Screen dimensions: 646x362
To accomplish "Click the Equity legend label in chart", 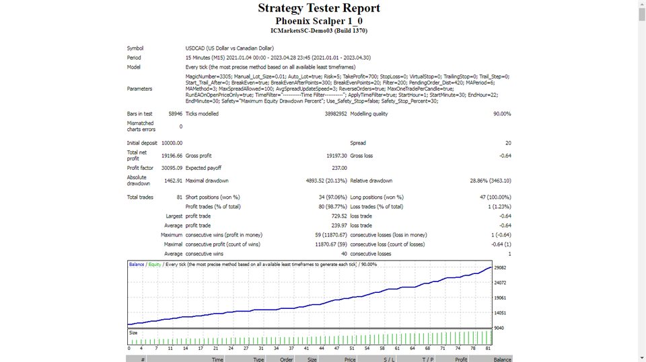I will coord(155,265).
